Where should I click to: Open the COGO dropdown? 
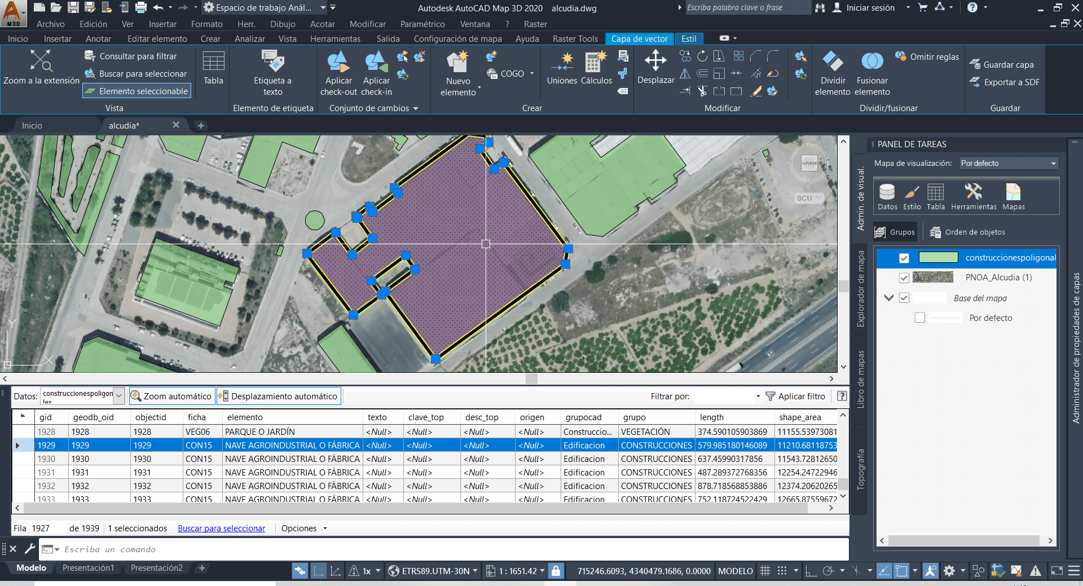click(531, 73)
